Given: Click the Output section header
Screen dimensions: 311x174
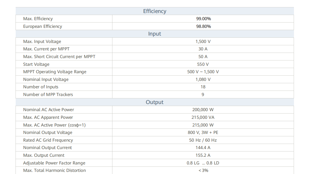Looking at the screenshot, I should coord(155,102).
